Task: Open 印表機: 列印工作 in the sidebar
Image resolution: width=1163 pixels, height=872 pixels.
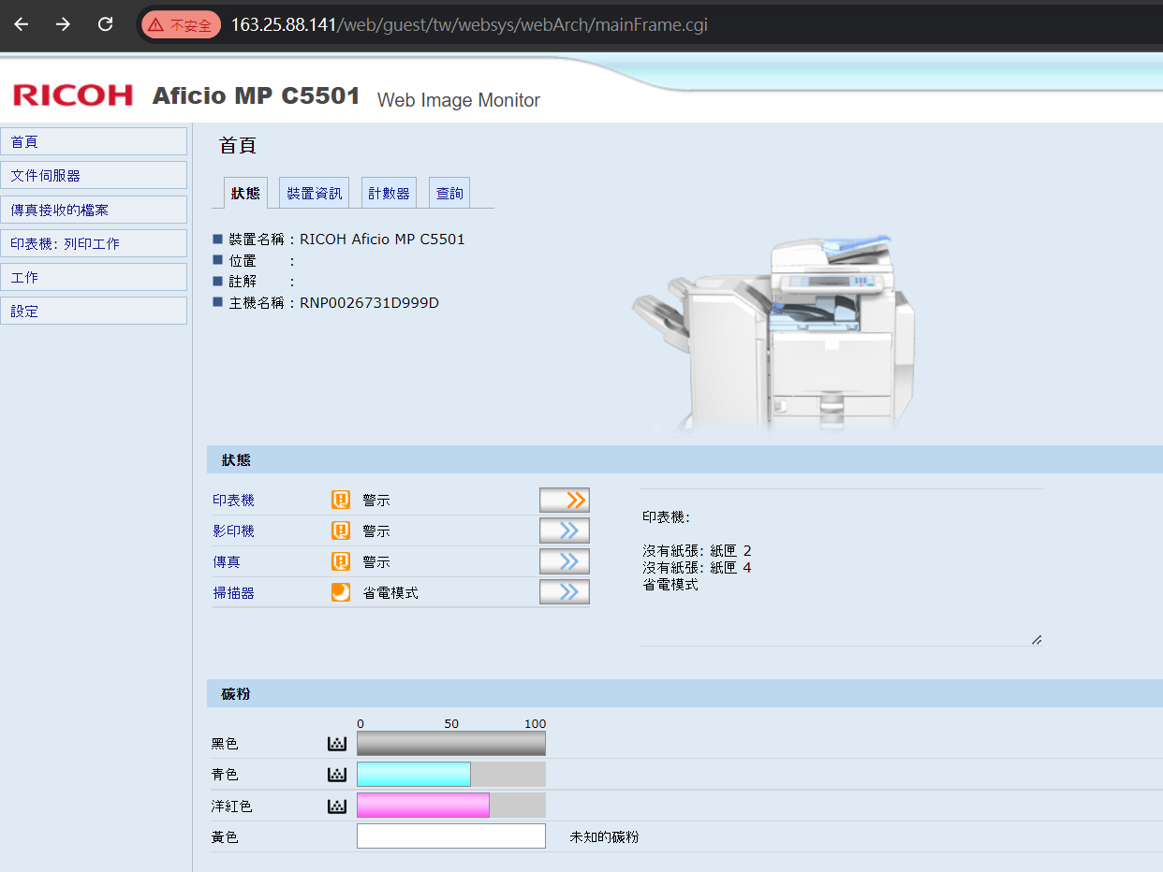Action: click(x=94, y=243)
